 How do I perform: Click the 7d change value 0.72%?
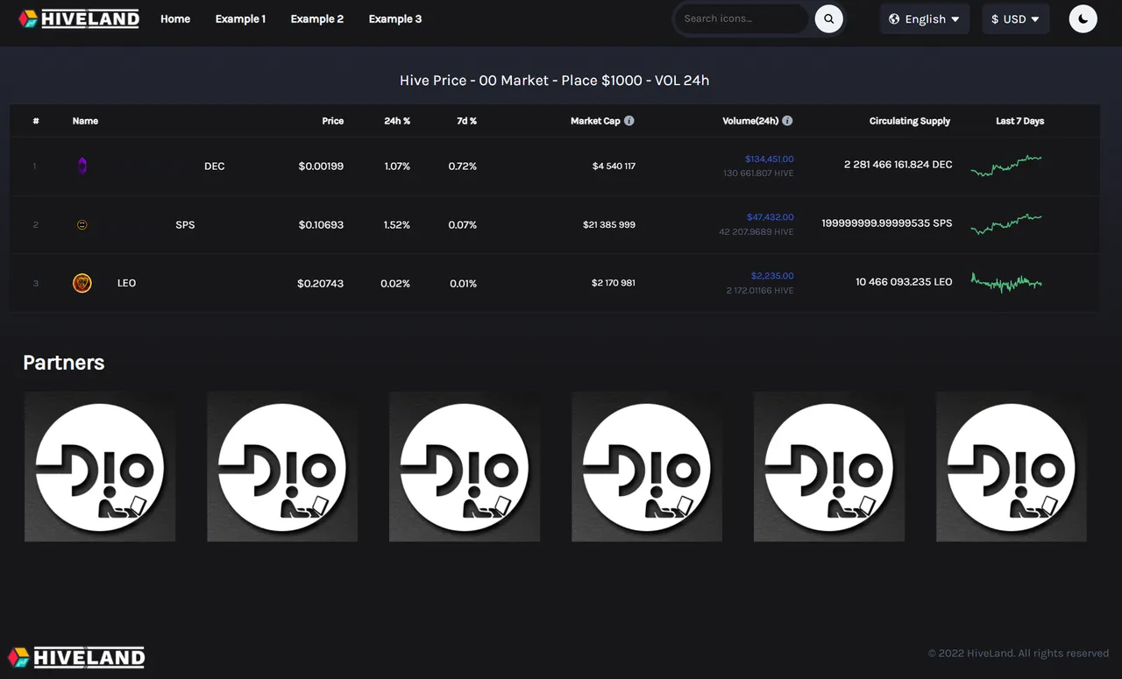click(x=463, y=166)
